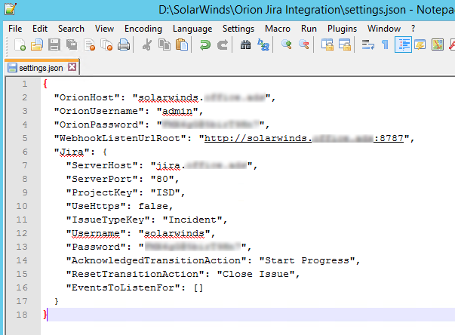Click the empty array brackets on line 16
455x335 pixels.
[198, 288]
